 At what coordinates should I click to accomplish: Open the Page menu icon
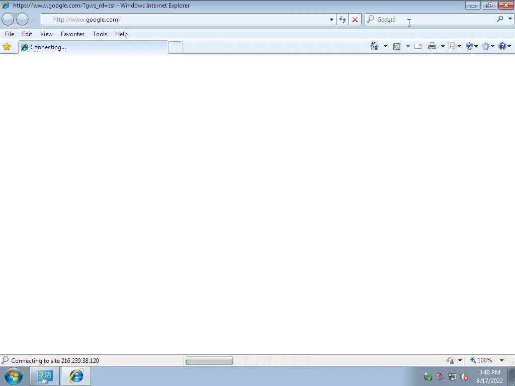[x=455, y=47]
